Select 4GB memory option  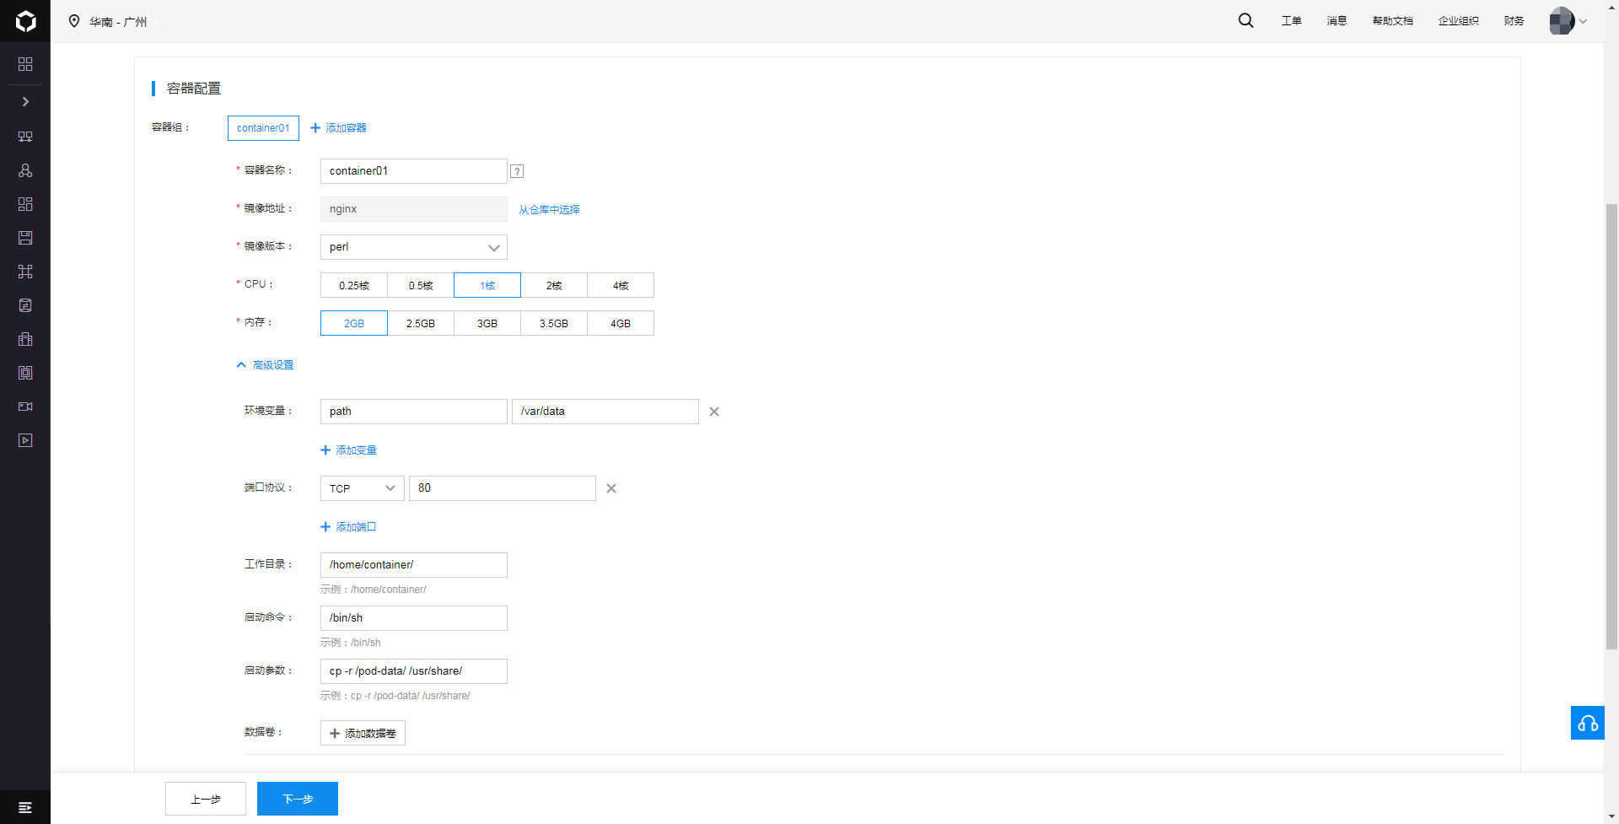point(621,323)
